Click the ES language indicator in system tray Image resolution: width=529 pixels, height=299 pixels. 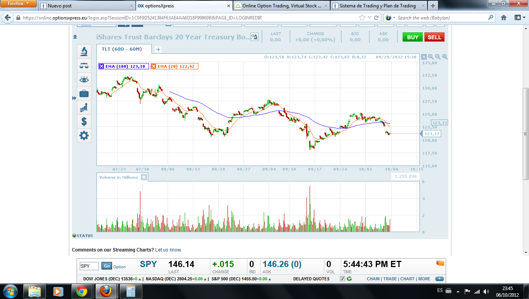click(440, 290)
